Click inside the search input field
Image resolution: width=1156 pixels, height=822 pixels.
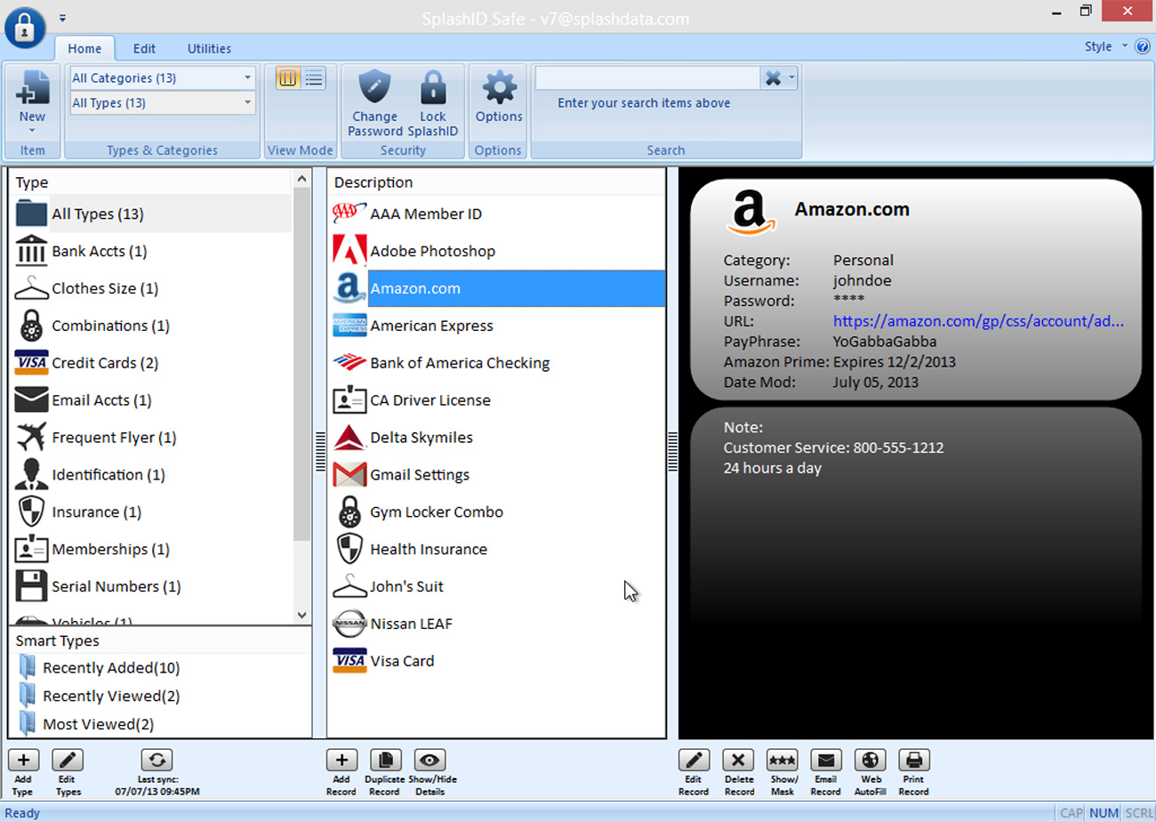[x=647, y=78]
